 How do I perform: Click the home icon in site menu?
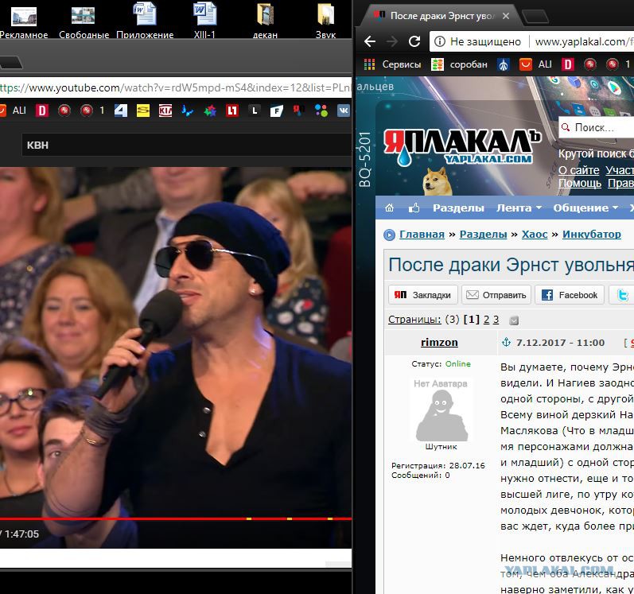pyautogui.click(x=389, y=208)
